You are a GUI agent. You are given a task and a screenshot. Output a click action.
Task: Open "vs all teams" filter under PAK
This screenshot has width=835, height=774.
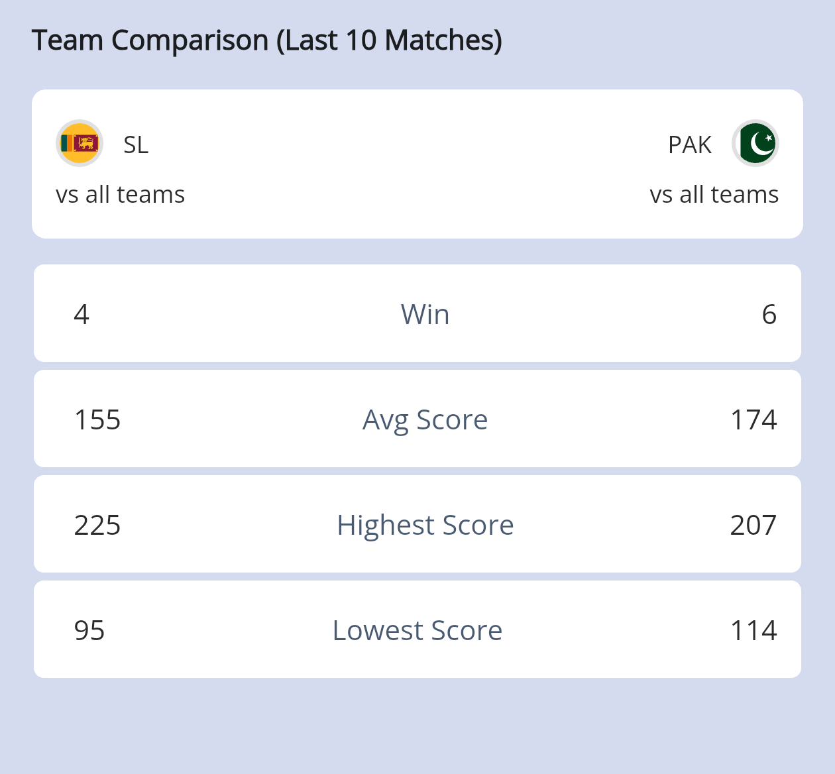click(x=714, y=195)
